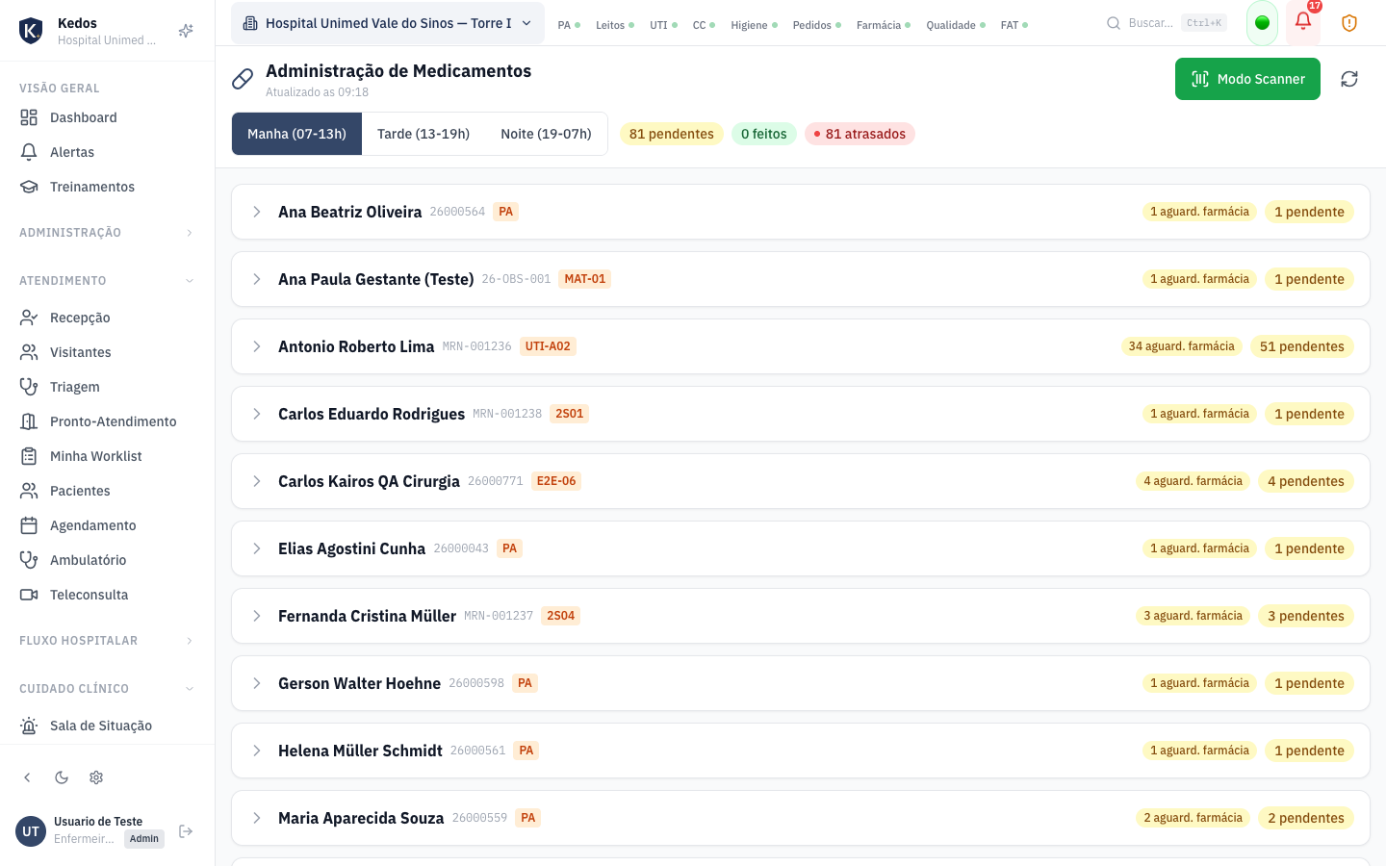Click the 81 atrasados badge

coord(860,134)
